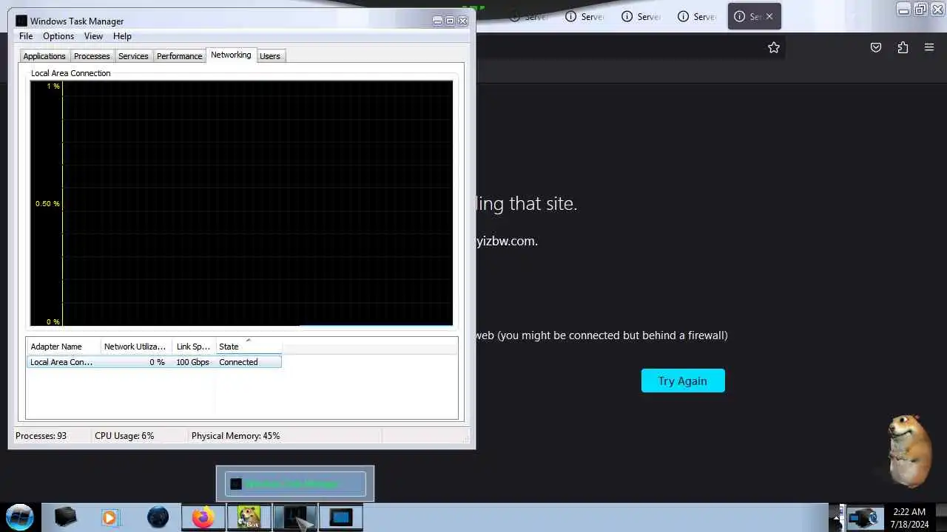947x532 pixels.
Task: Click the Try Again button
Action: 683,381
